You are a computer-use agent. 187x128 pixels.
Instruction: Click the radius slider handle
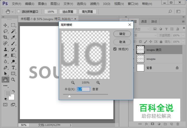[69, 96]
